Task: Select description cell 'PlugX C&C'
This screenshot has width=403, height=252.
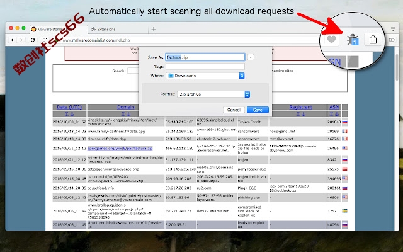Action: (247, 188)
